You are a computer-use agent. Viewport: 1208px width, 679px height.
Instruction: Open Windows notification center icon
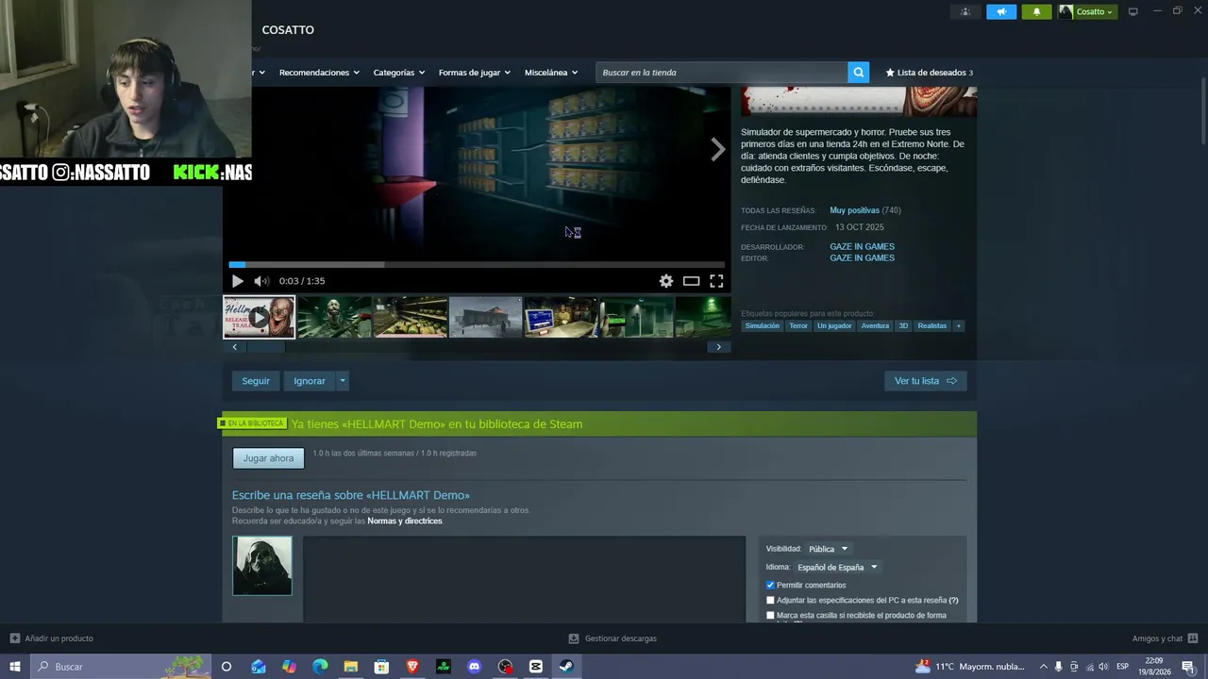click(x=1188, y=667)
